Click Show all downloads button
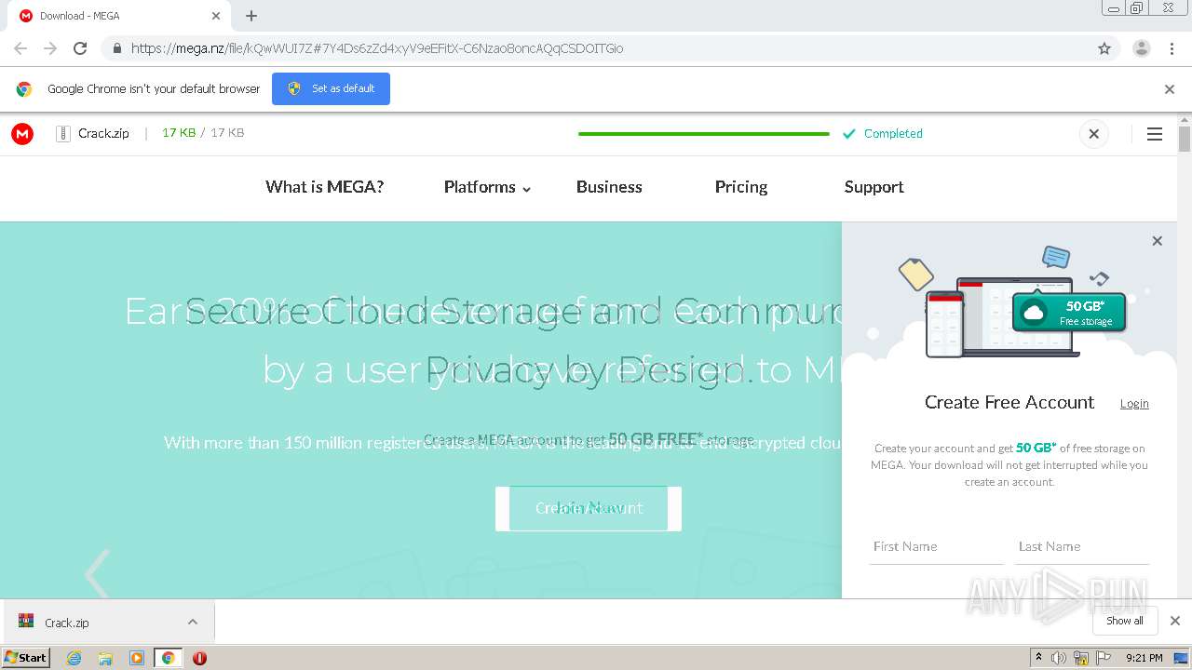The image size is (1192, 670). coord(1125,621)
